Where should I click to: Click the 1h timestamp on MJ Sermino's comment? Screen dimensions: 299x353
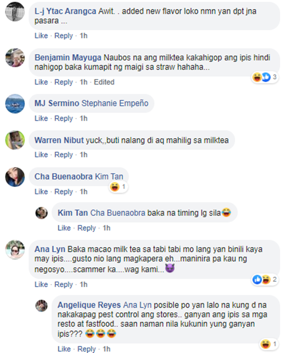pos(83,118)
